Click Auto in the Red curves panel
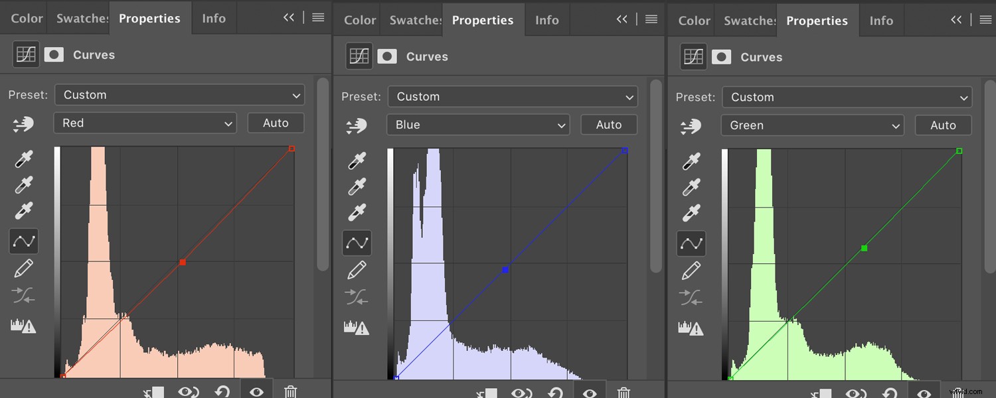Screen dimensions: 996x398 276,123
